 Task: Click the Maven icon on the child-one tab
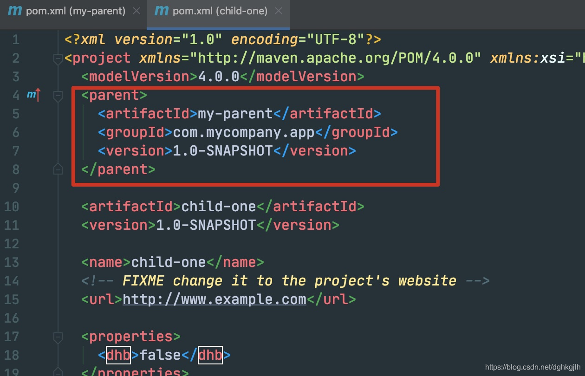[x=162, y=11]
